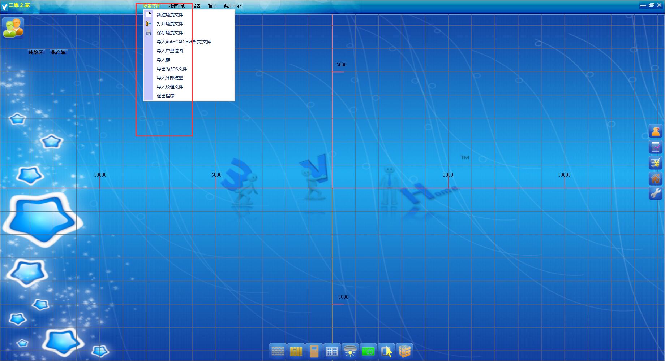The height and width of the screenshot is (361, 665).
Task: Click the 体验区 button
Action: click(x=36, y=52)
